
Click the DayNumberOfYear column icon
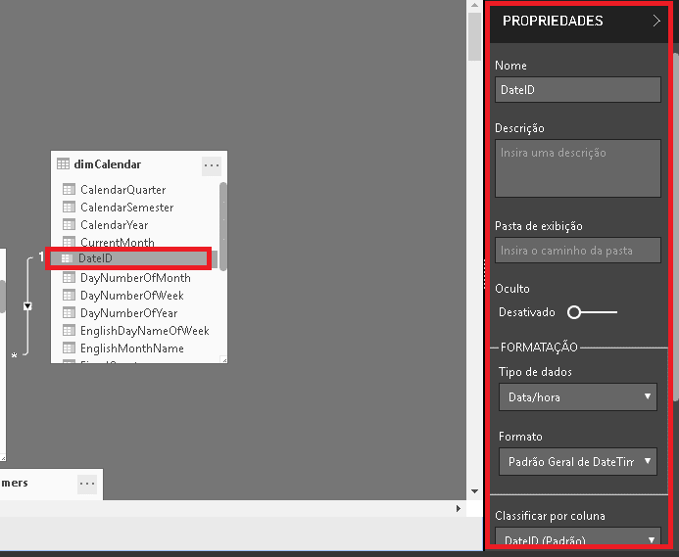pos(69,312)
